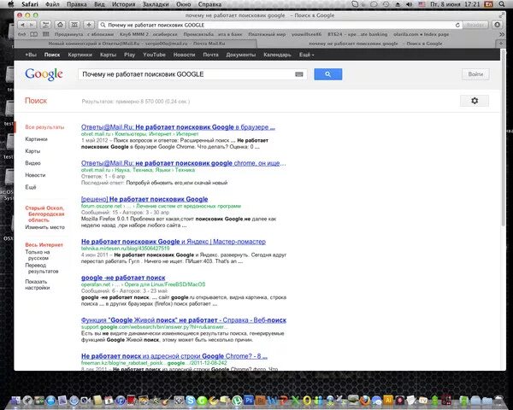Screen dimensions: 513x410
Task: Open result '[решено] Не работает поисковик Google'
Action: 144,199
